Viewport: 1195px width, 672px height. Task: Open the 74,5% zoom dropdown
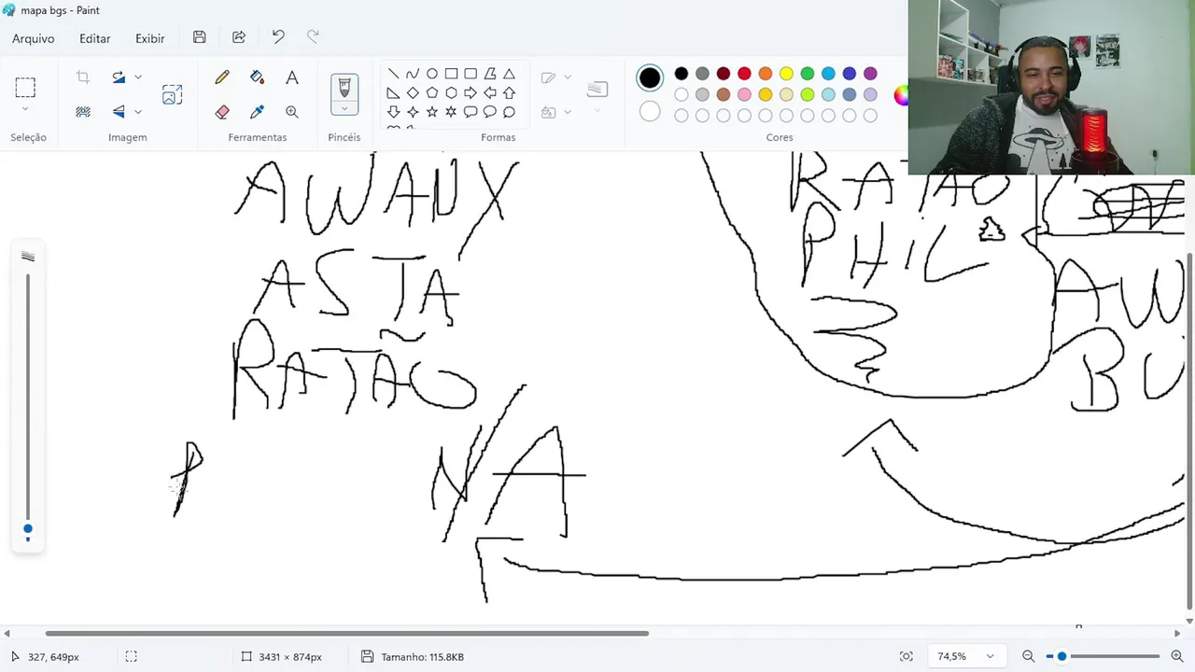pyautogui.click(x=965, y=656)
